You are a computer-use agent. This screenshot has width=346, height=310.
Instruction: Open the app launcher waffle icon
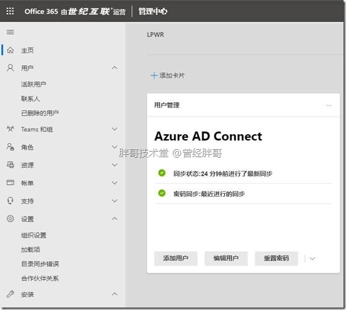[10, 11]
